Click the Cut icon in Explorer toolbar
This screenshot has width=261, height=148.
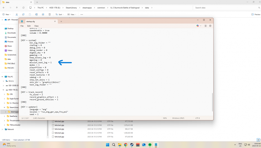[x=17, y=14]
